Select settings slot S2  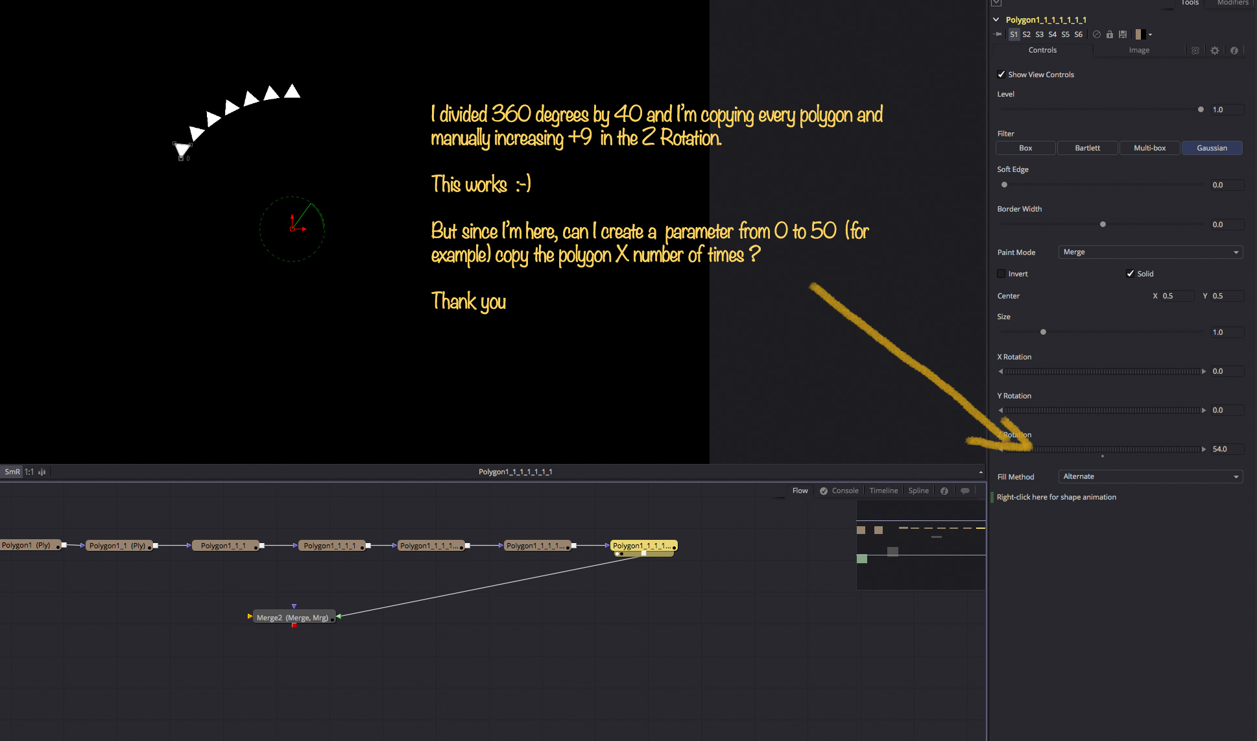[x=1027, y=34]
